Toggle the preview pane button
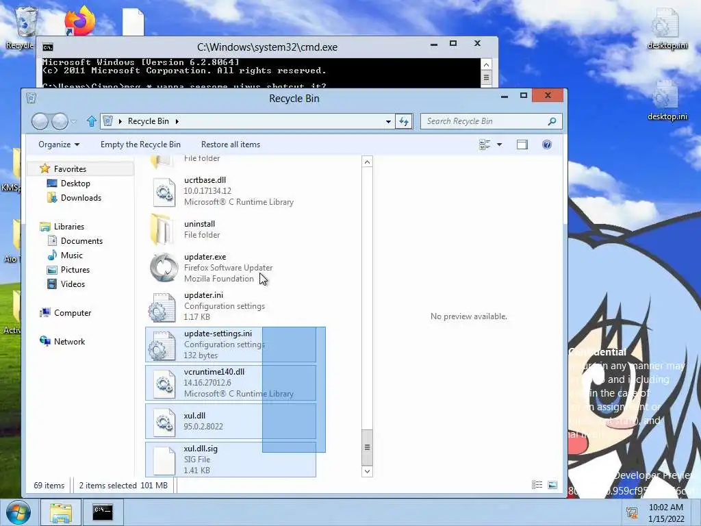 [522, 145]
